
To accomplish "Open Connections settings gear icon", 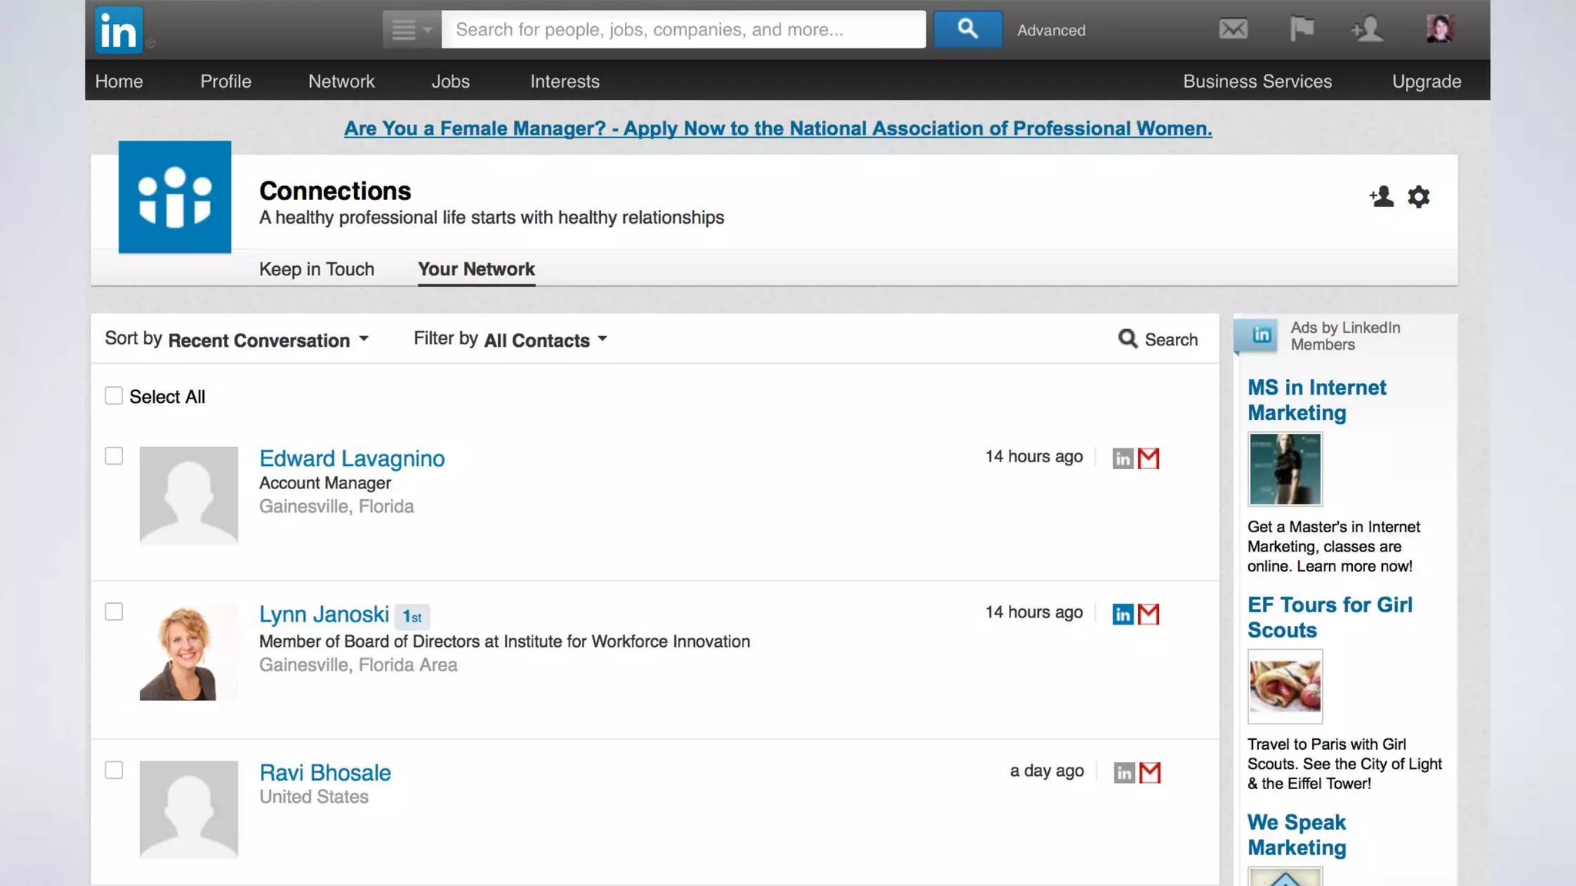I will click(1418, 197).
